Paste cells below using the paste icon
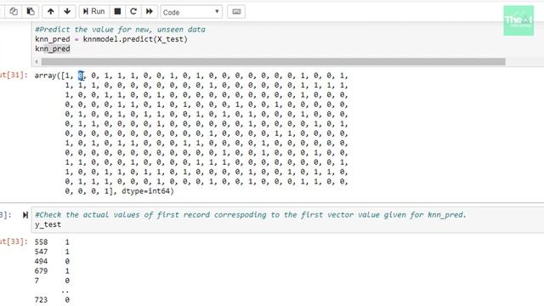 click(31, 11)
